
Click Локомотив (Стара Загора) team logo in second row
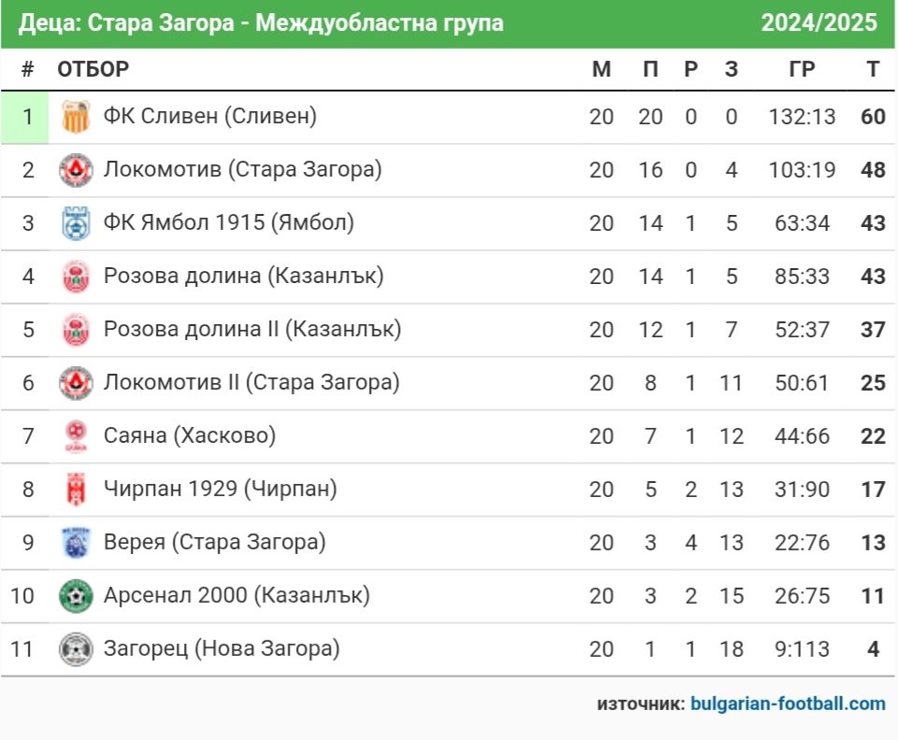coord(76,170)
